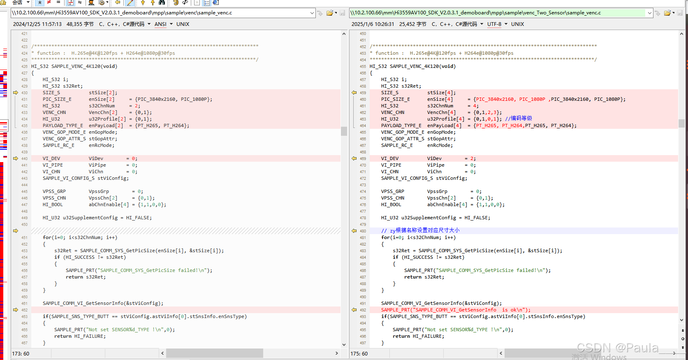The width and height of the screenshot is (688, 360).
Task: Click the copy-to-left yellow arrow toolbar icon
Action: [117, 2]
